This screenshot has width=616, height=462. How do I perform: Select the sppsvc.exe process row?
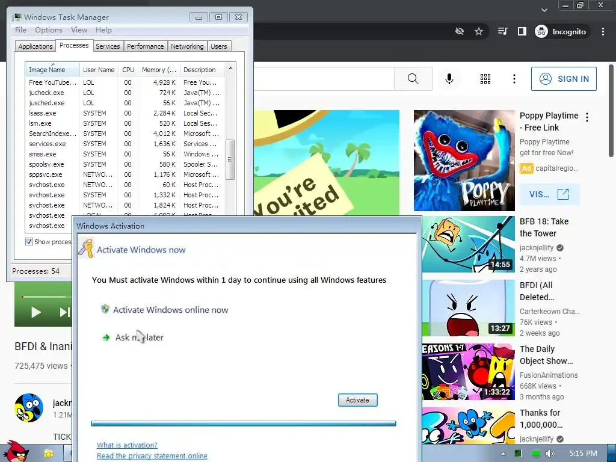point(125,174)
